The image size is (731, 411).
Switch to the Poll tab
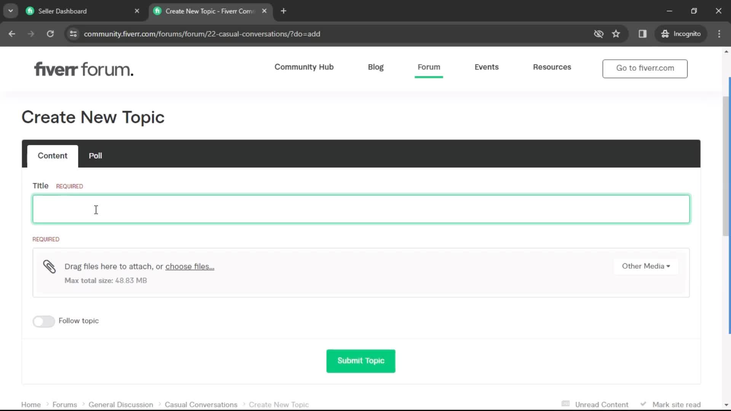click(95, 156)
